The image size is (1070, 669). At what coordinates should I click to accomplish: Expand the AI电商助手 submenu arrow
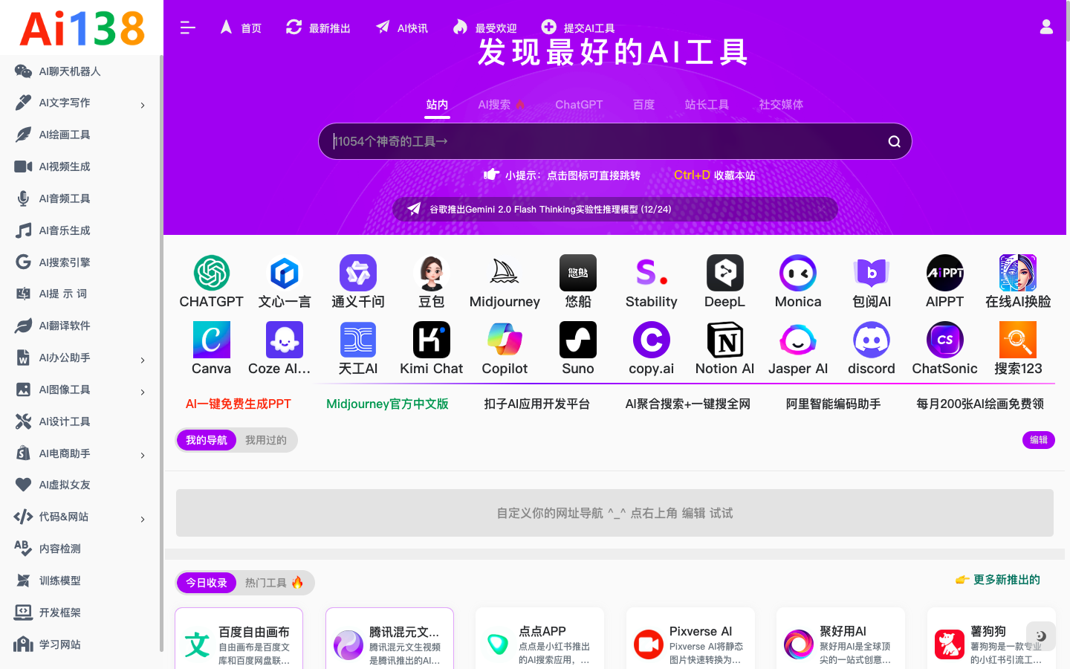click(x=143, y=456)
